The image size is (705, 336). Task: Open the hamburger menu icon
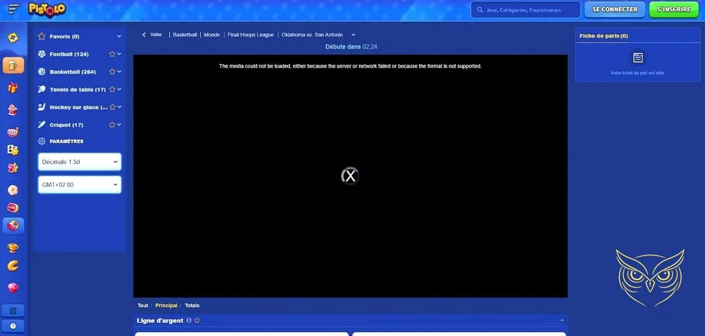point(14,9)
